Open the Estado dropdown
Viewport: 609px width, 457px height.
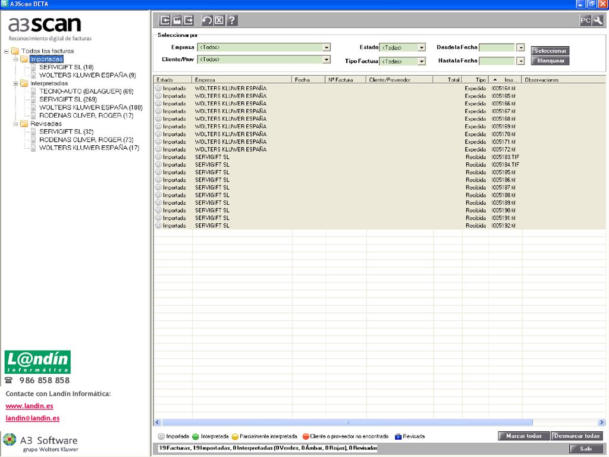[x=422, y=48]
